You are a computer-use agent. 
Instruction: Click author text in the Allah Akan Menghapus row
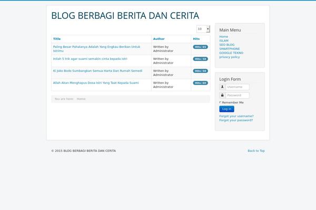163,85
